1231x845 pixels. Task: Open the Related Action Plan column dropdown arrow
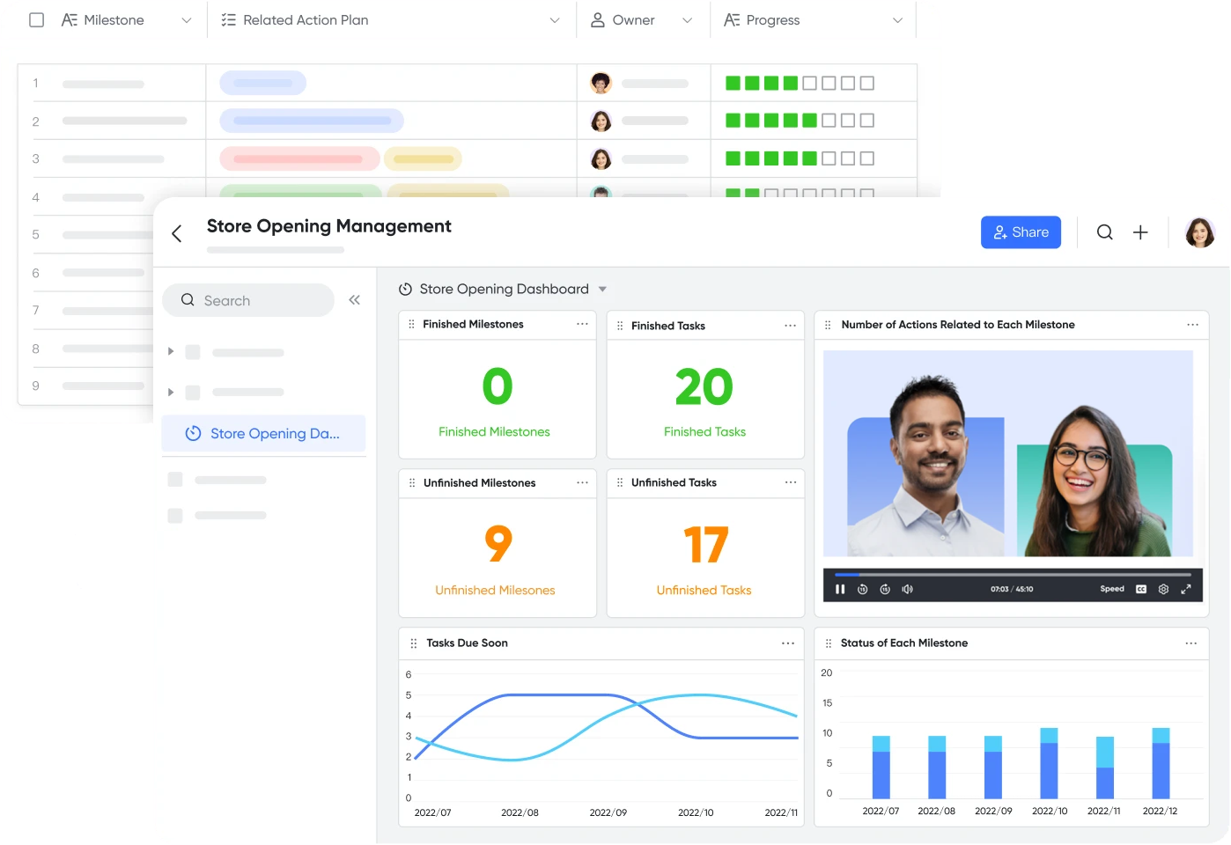click(x=555, y=20)
